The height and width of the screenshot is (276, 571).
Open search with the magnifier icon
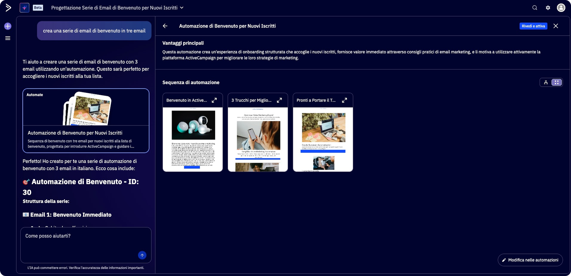tap(535, 7)
